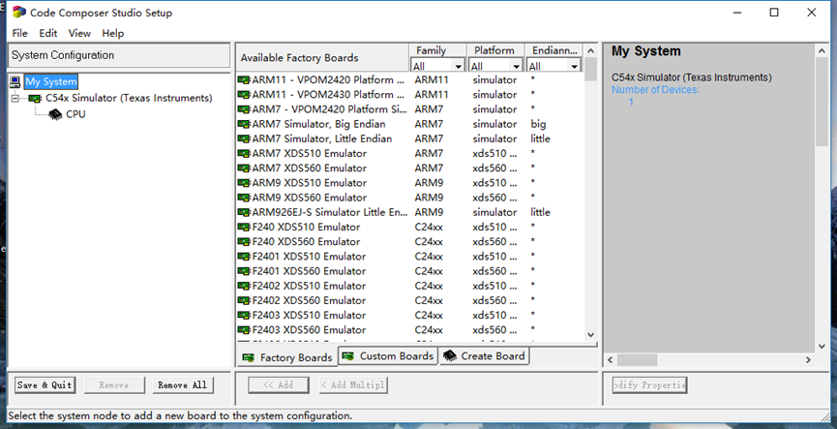Select My System node in tree
Image resolution: width=837 pixels, height=429 pixels.
pyautogui.click(x=51, y=81)
